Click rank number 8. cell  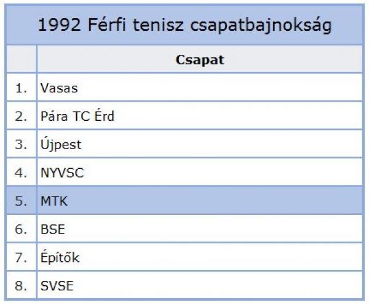[22, 285]
